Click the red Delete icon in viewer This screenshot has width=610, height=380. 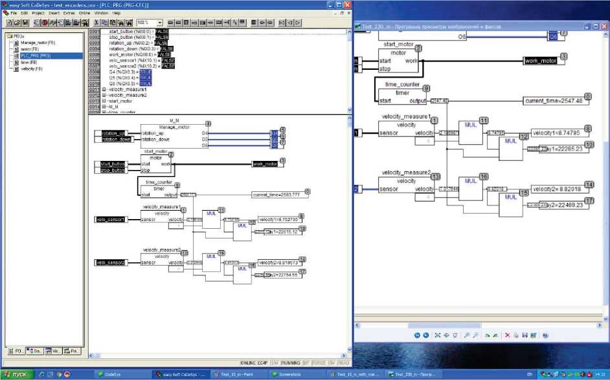[507, 335]
